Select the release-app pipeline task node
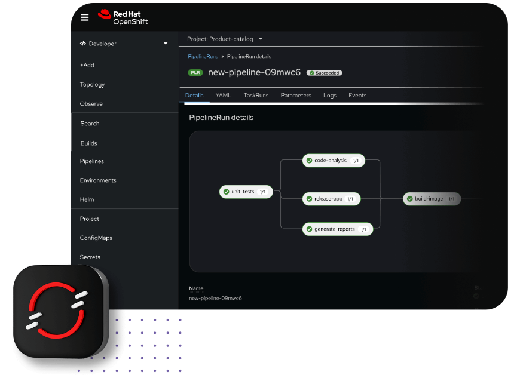The image size is (523, 378). coord(331,199)
